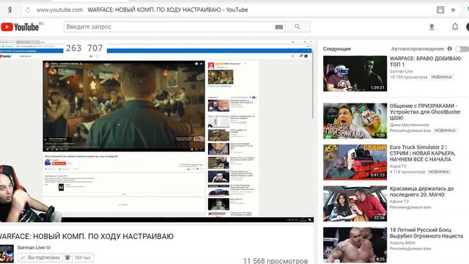Click Афоня TV channel name
The height and width of the screenshot is (264, 469).
pos(399,202)
